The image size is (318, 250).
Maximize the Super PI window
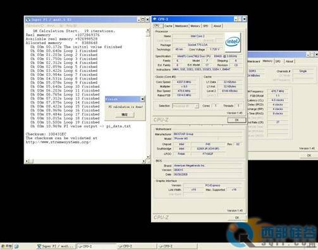[143, 20]
